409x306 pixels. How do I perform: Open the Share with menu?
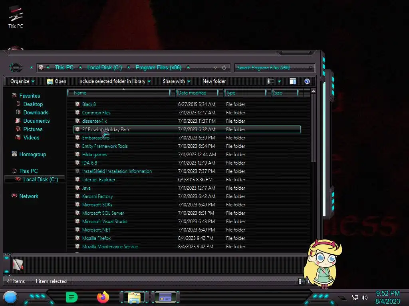[177, 81]
